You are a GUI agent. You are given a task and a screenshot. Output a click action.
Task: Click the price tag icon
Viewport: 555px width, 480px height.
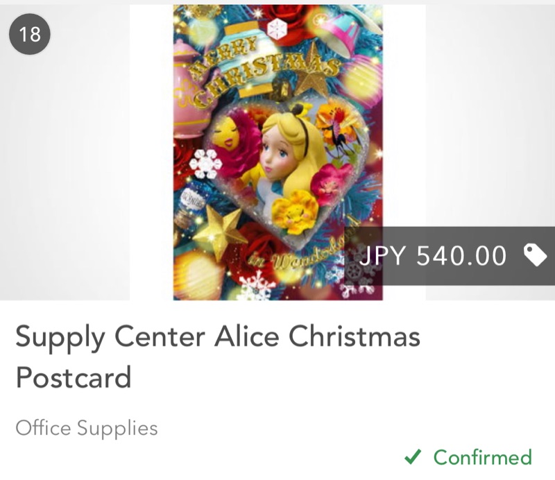click(x=535, y=255)
